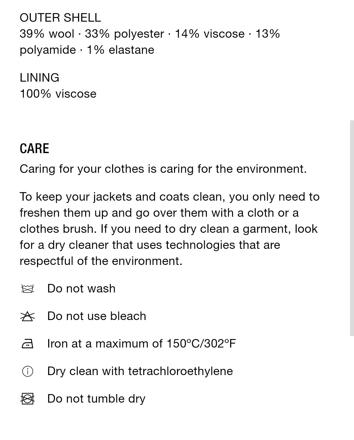Image resolution: width=354 pixels, height=440 pixels.
Task: Click the do not tumble dry icon
Action: 27,399
